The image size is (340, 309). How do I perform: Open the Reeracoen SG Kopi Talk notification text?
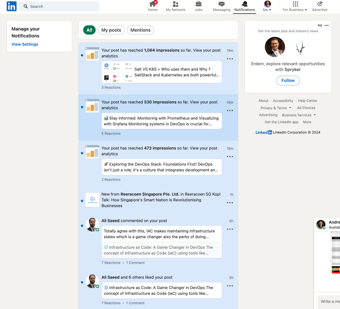click(161, 200)
